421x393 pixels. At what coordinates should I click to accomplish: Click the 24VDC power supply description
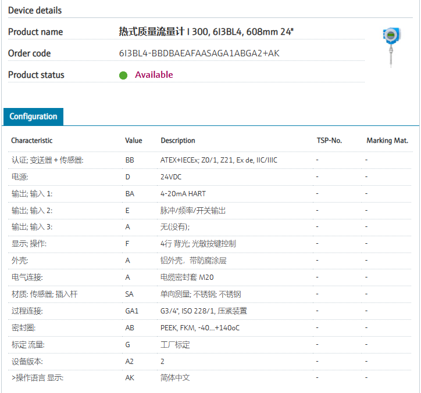[171, 176]
